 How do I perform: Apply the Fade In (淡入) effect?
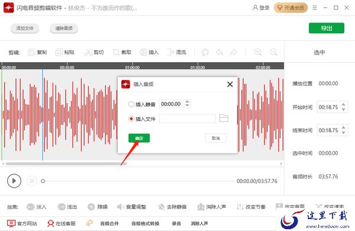click(30, 207)
